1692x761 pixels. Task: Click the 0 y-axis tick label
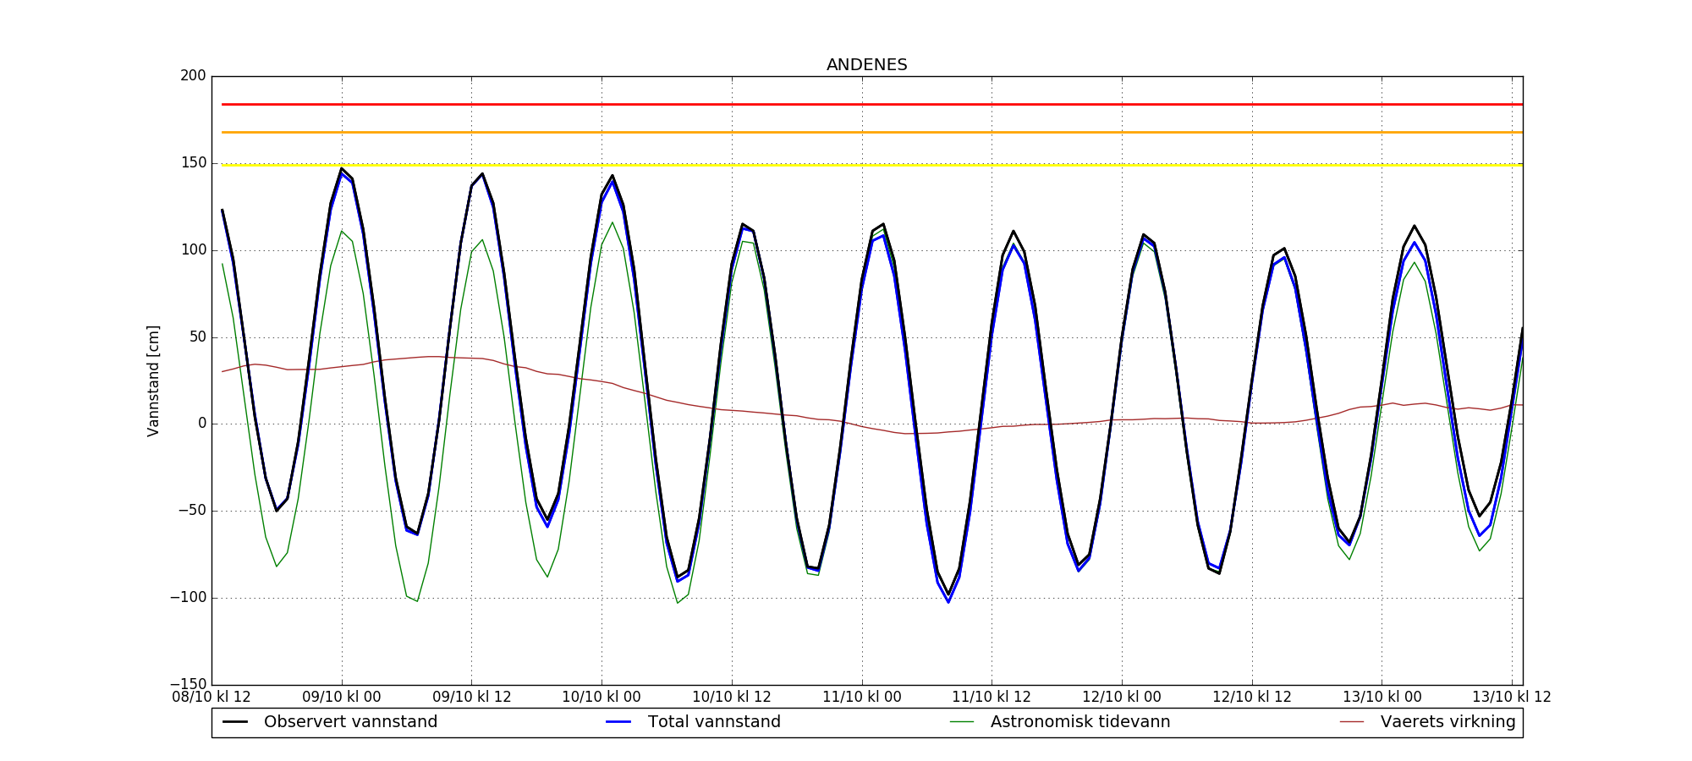[201, 424]
